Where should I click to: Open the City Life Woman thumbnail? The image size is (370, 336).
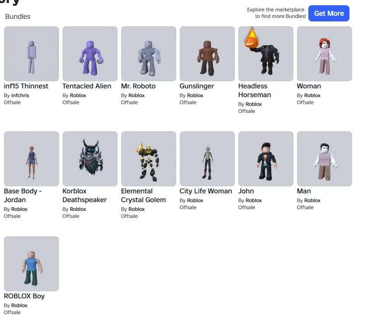(207, 159)
